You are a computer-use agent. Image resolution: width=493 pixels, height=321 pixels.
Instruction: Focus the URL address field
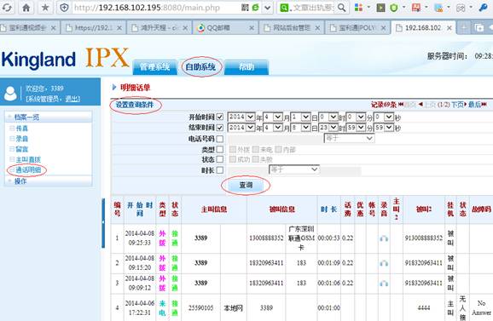[x=156, y=7]
